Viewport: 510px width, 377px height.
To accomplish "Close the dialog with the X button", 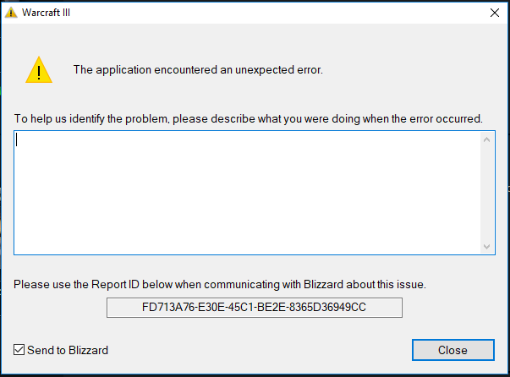I will (495, 13).
